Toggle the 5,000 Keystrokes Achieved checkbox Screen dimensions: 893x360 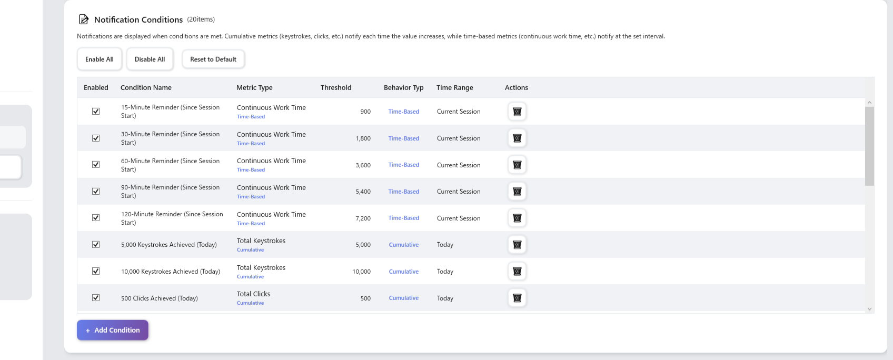point(96,245)
